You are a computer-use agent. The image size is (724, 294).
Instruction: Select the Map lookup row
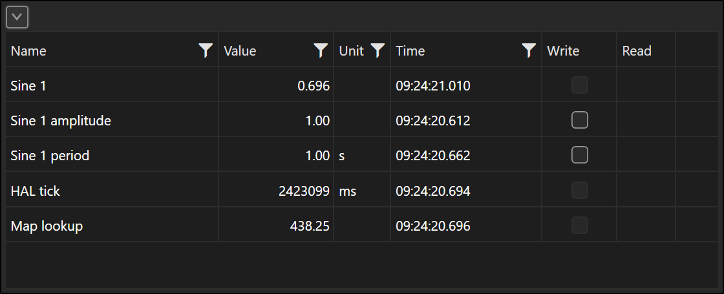click(x=361, y=226)
